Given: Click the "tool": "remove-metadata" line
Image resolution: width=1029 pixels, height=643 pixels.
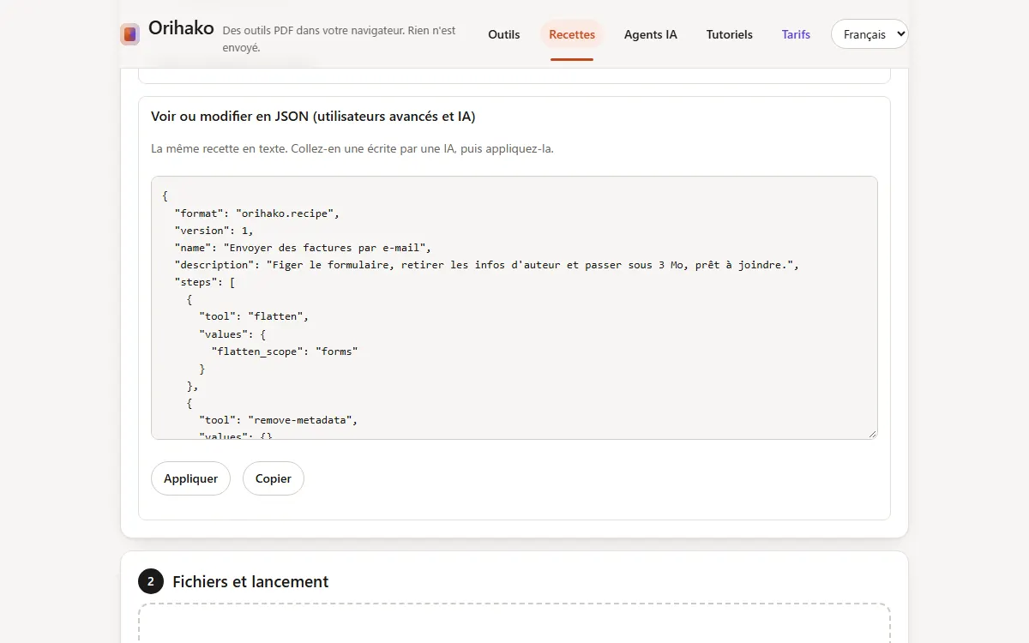Looking at the screenshot, I should (x=278, y=420).
